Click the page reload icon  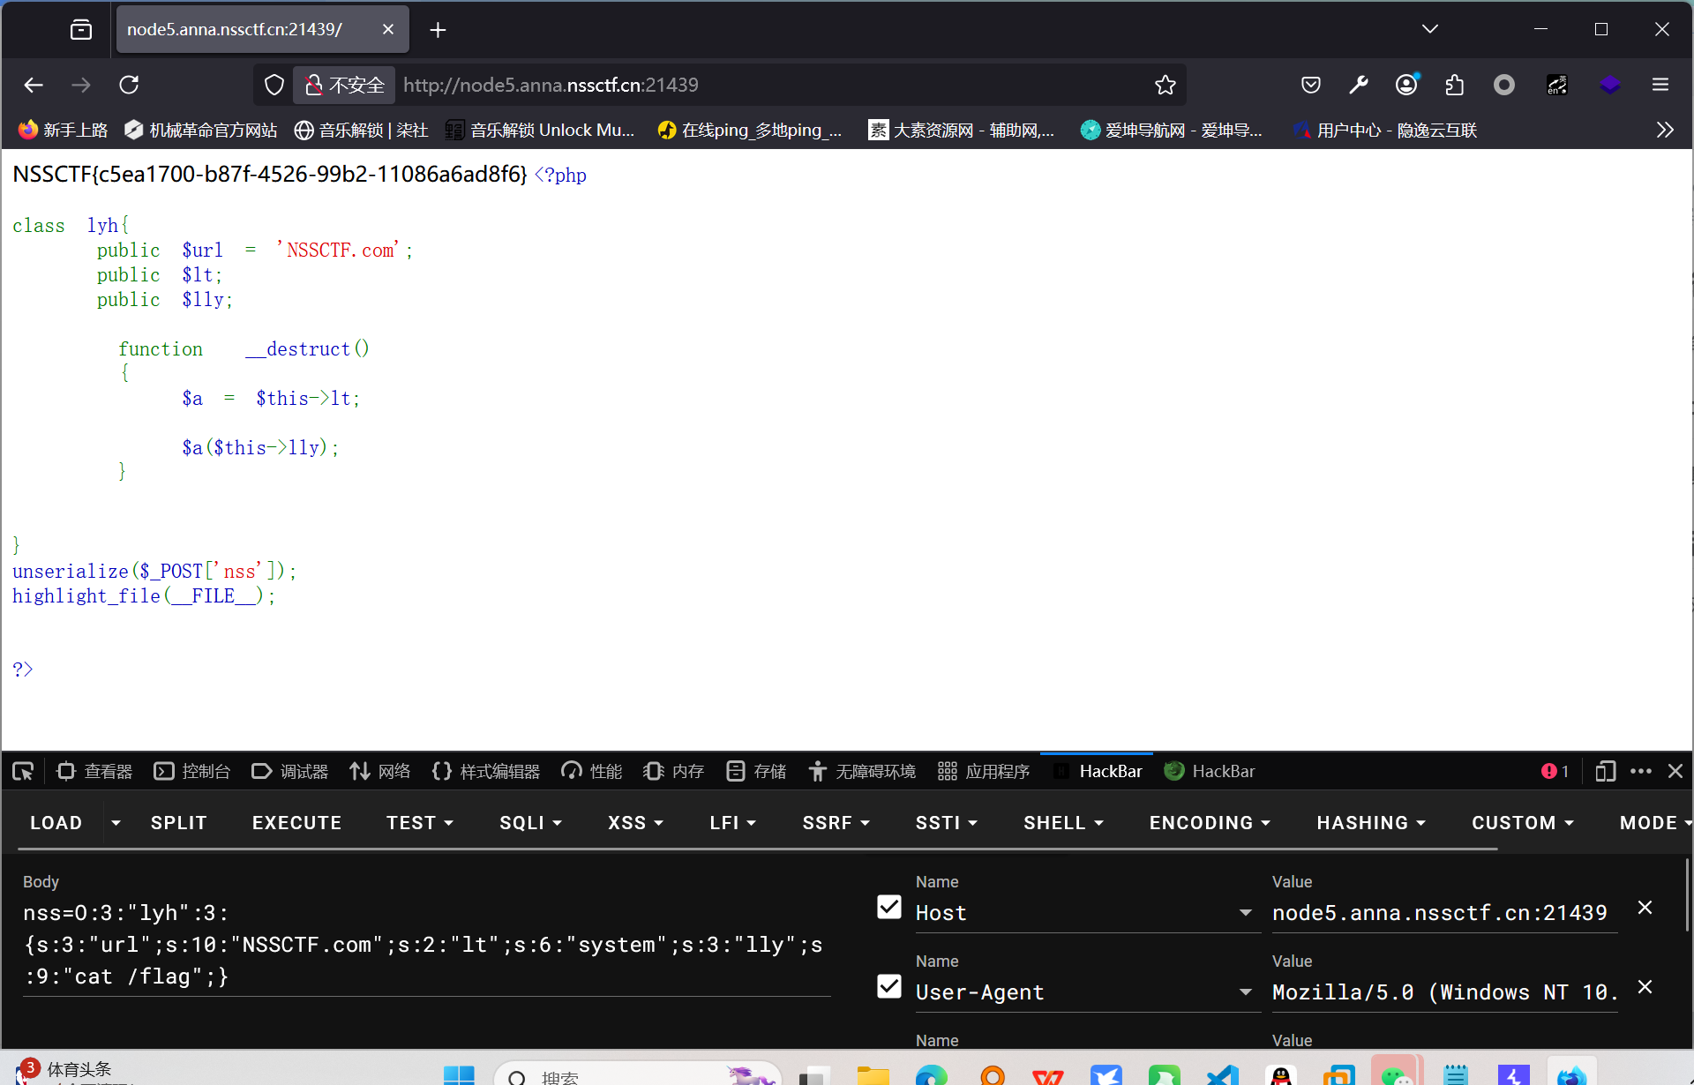(x=129, y=85)
